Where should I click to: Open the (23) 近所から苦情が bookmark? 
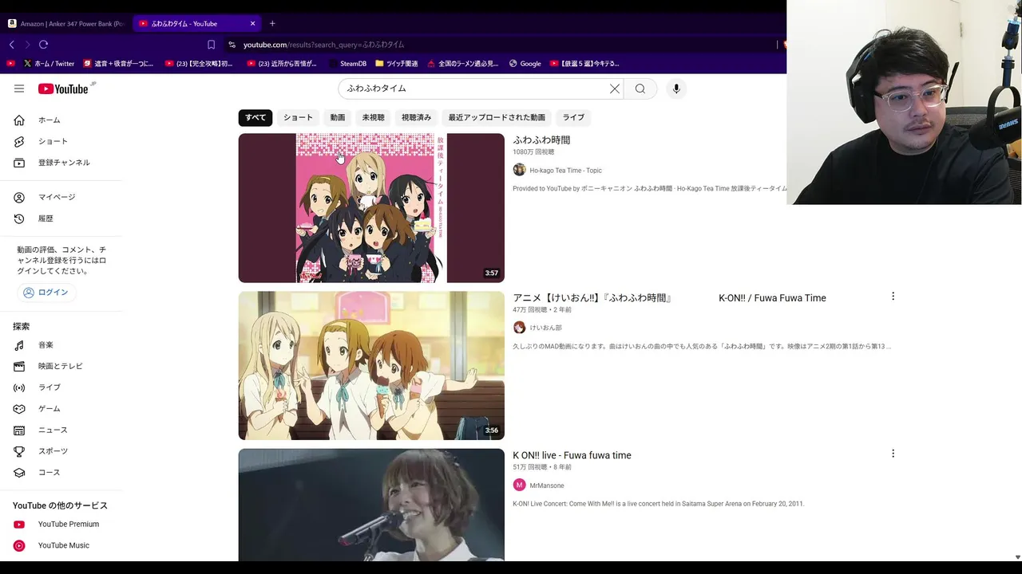pyautogui.click(x=282, y=64)
